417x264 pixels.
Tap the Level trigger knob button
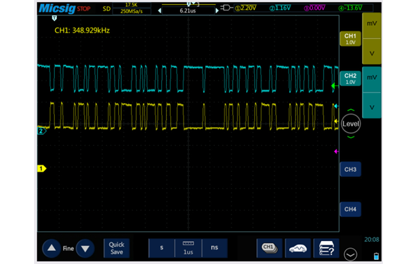click(351, 124)
